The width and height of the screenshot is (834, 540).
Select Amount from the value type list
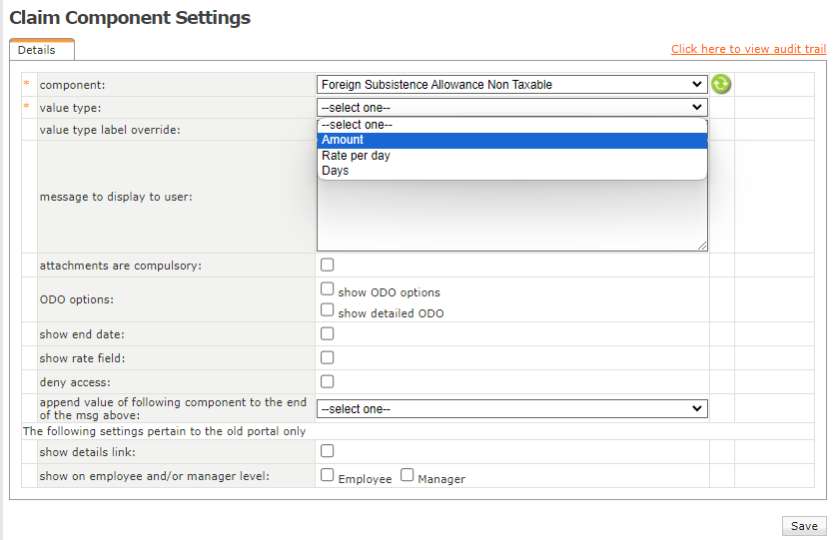tap(511, 141)
